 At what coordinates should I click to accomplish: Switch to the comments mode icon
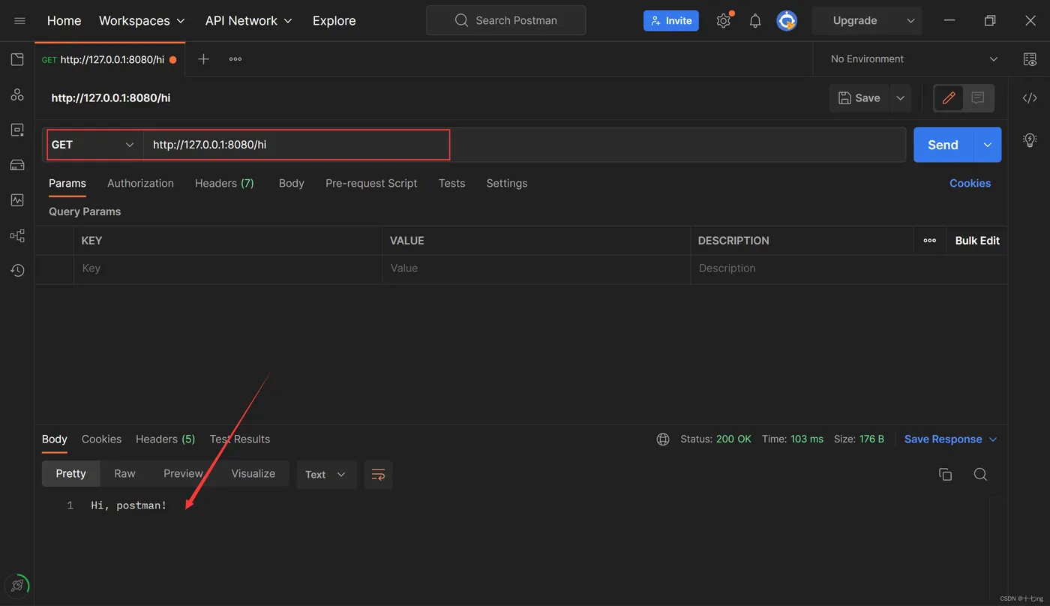(x=978, y=98)
